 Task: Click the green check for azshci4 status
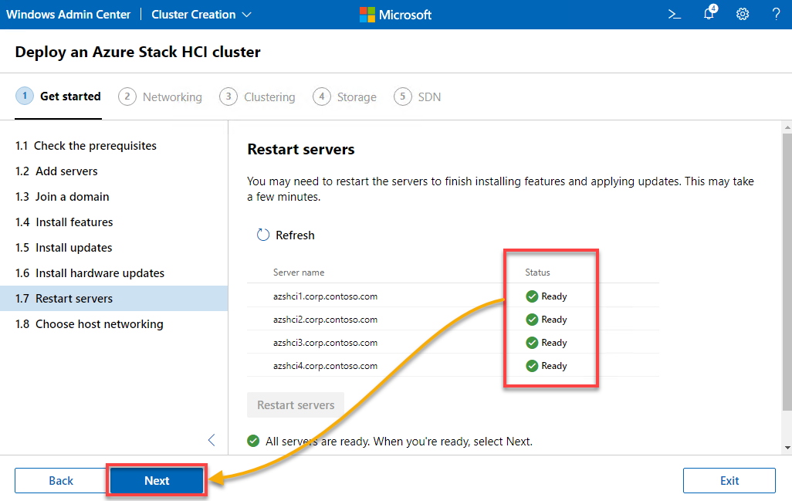point(532,366)
